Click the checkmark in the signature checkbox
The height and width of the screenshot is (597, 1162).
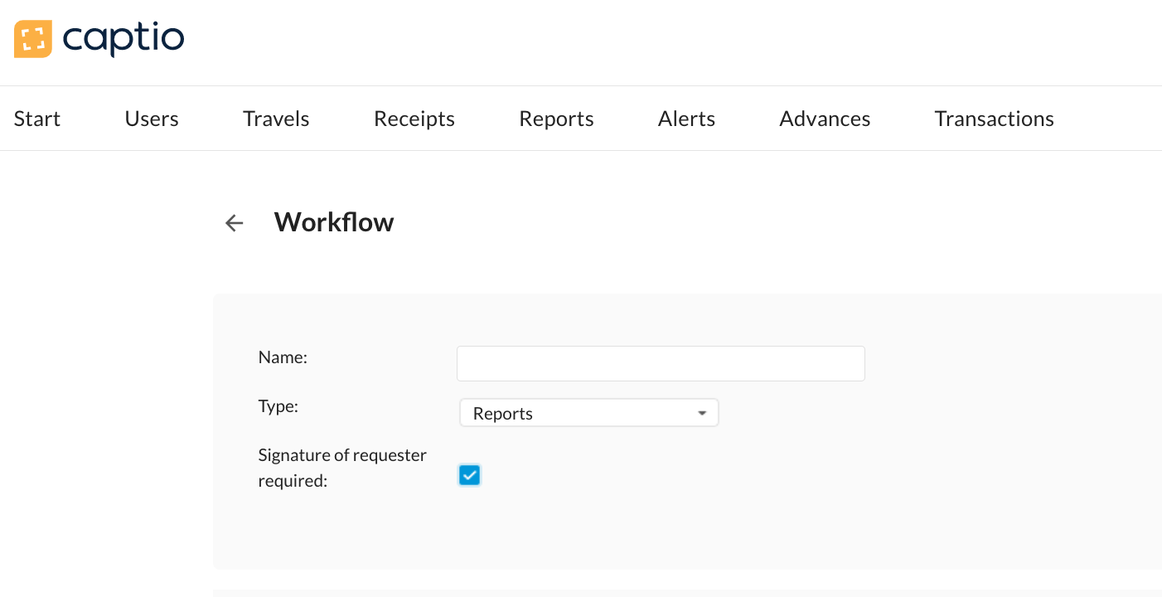(x=469, y=475)
